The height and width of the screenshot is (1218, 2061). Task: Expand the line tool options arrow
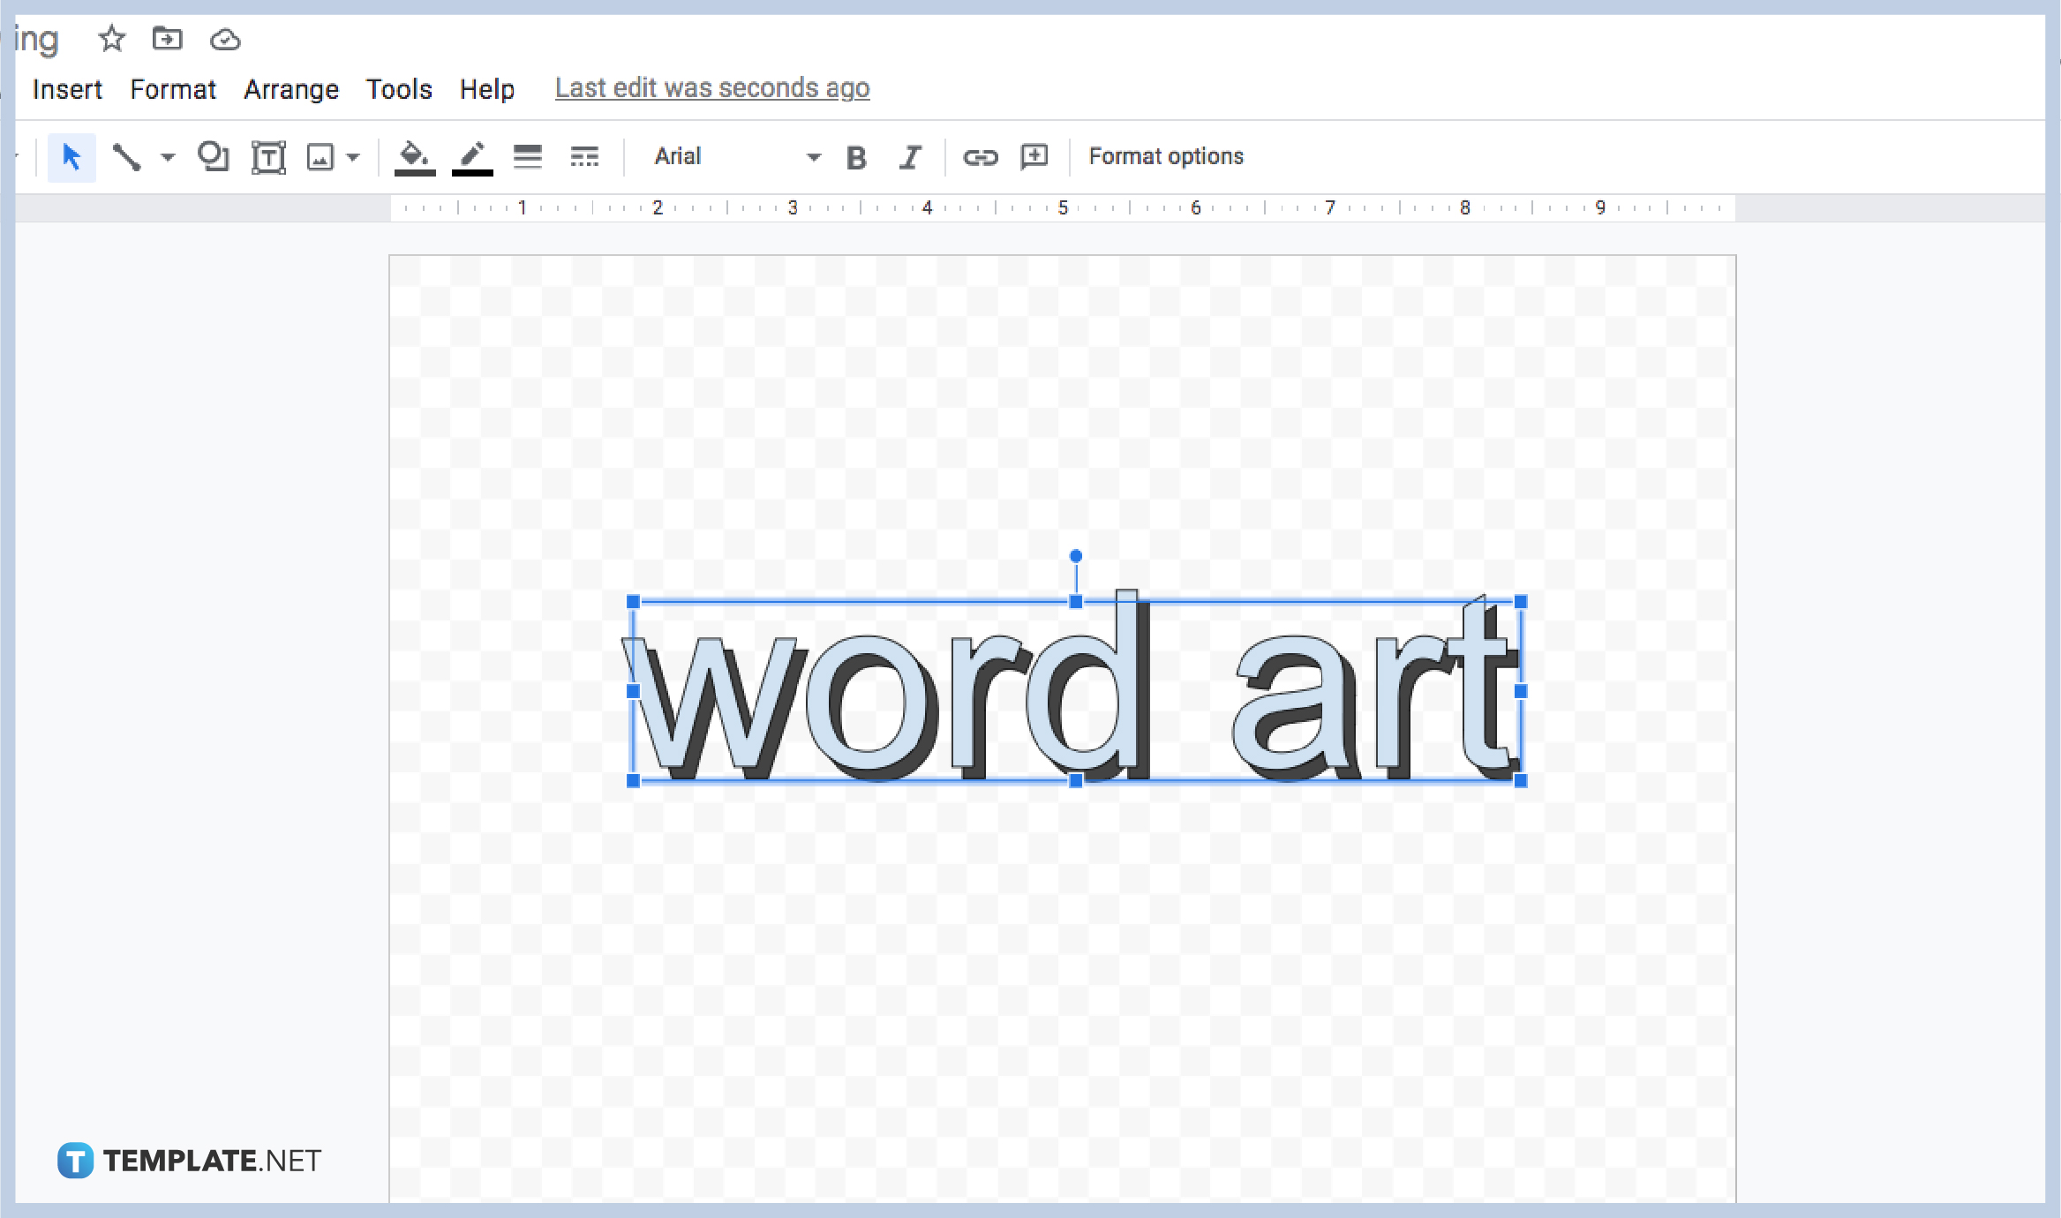click(167, 156)
